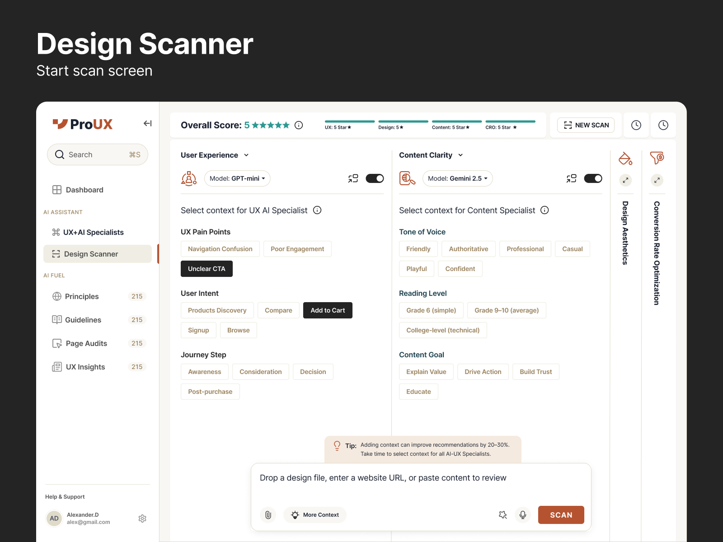Click info icon beside Content Specialist context
Image resolution: width=723 pixels, height=542 pixels.
(545, 210)
